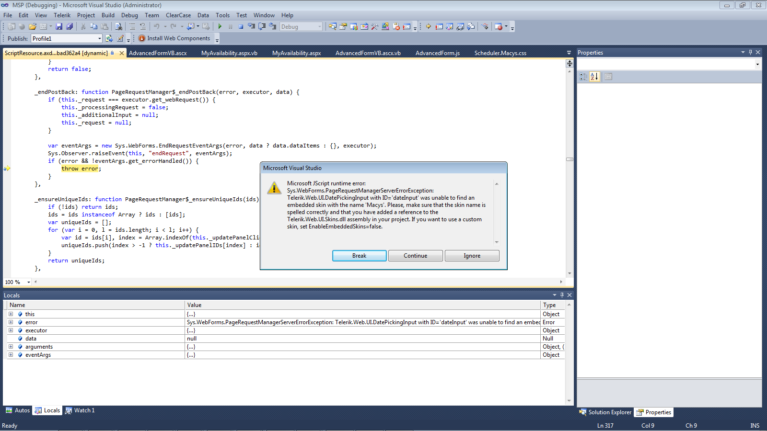The height and width of the screenshot is (431, 767).
Task: Click the code editor vertical scrollbar thumb
Action: pyautogui.click(x=569, y=159)
